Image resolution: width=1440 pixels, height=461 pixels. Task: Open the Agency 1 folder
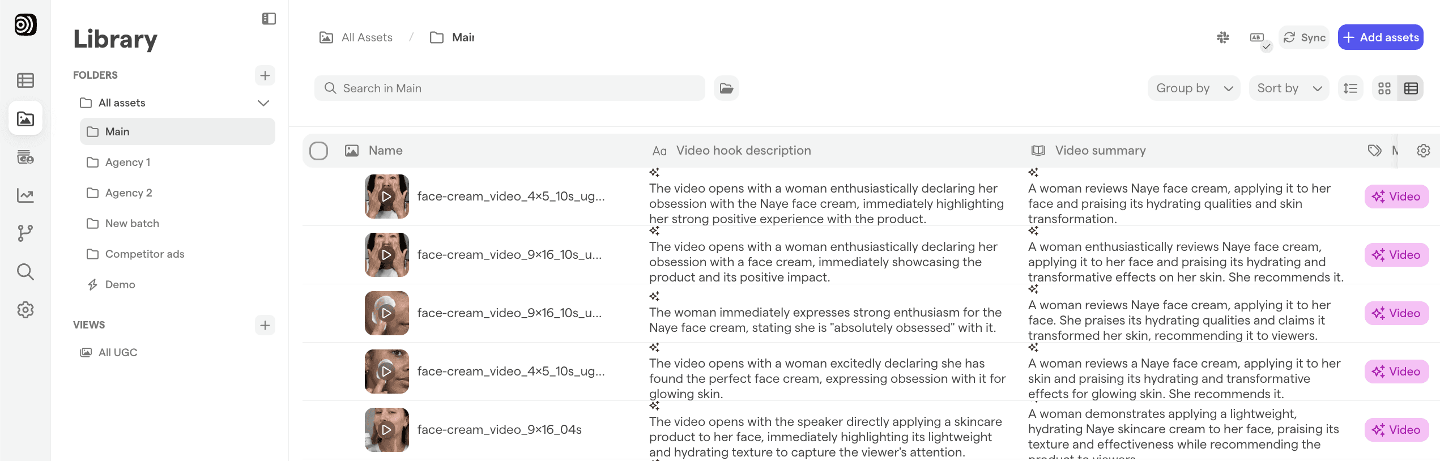[177, 162]
